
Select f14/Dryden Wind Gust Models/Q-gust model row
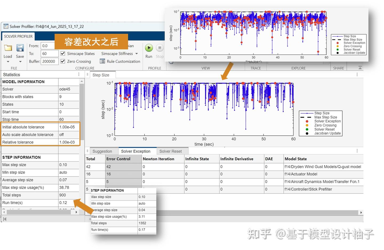(224, 167)
